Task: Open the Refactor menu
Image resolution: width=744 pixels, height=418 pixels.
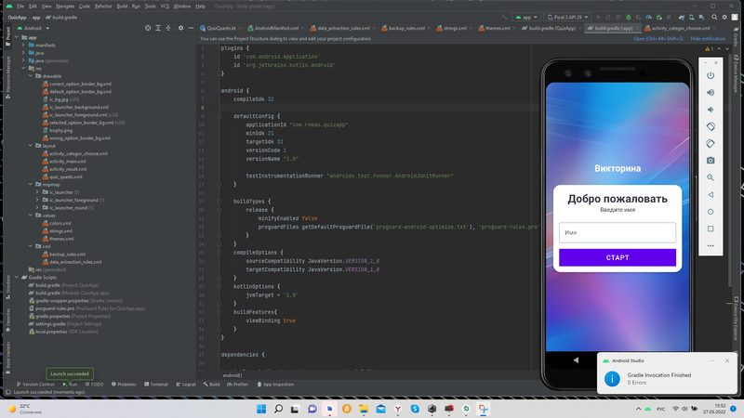Action: pos(102,6)
